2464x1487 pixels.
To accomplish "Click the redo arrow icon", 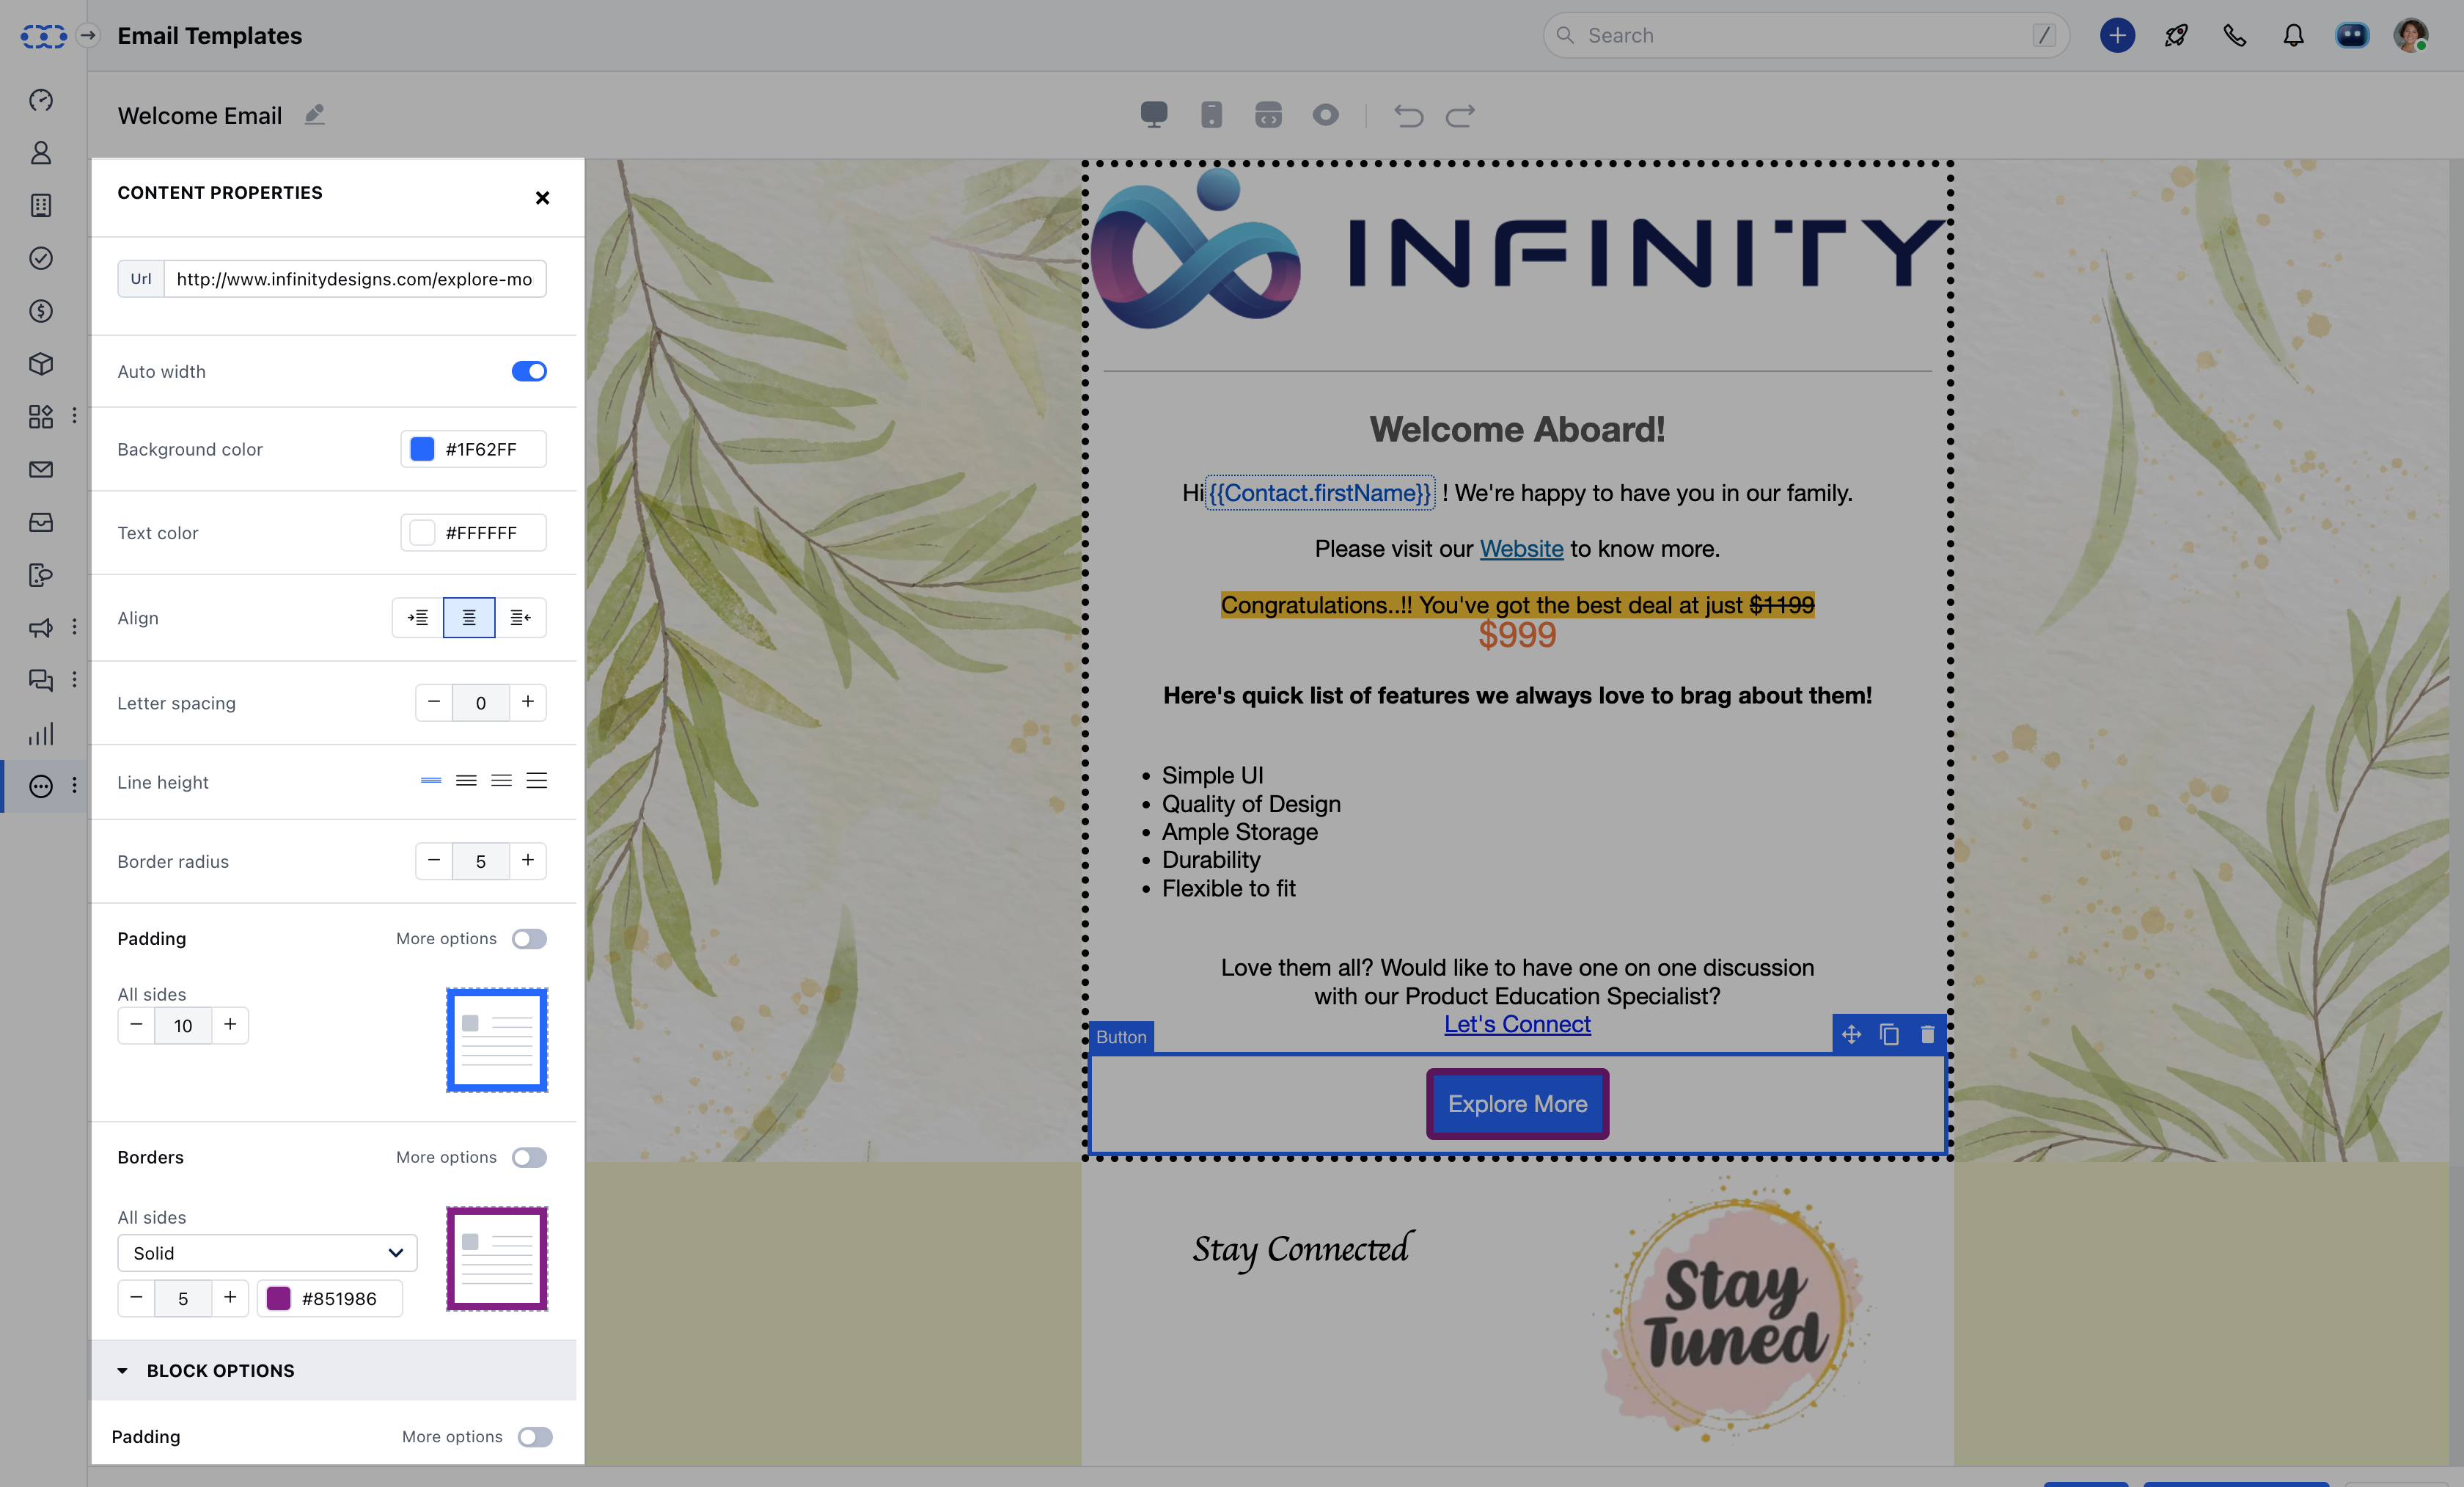I will pyautogui.click(x=1460, y=116).
